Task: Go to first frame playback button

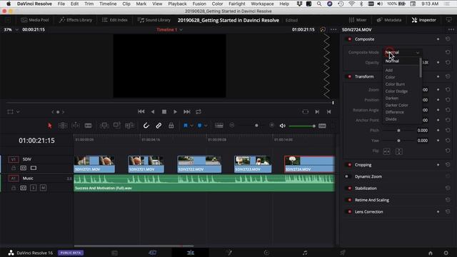Action: (141, 111)
